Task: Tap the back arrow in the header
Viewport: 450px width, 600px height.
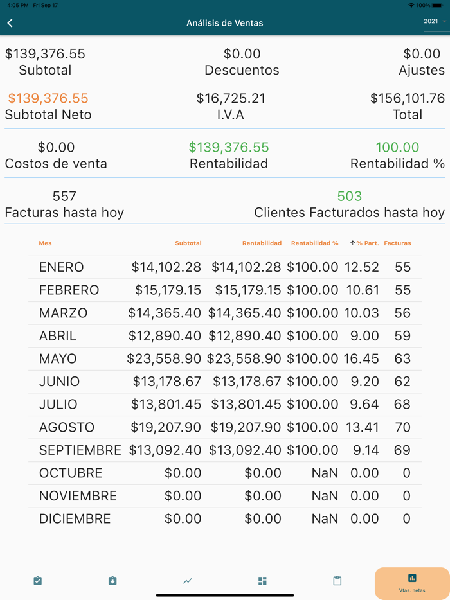Action: tap(10, 22)
